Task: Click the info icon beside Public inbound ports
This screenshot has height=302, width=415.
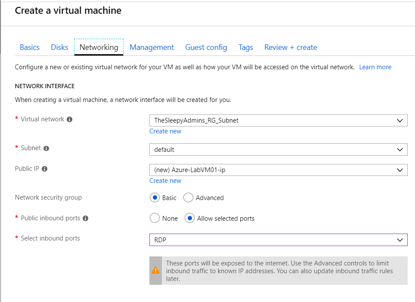Action: (x=85, y=219)
